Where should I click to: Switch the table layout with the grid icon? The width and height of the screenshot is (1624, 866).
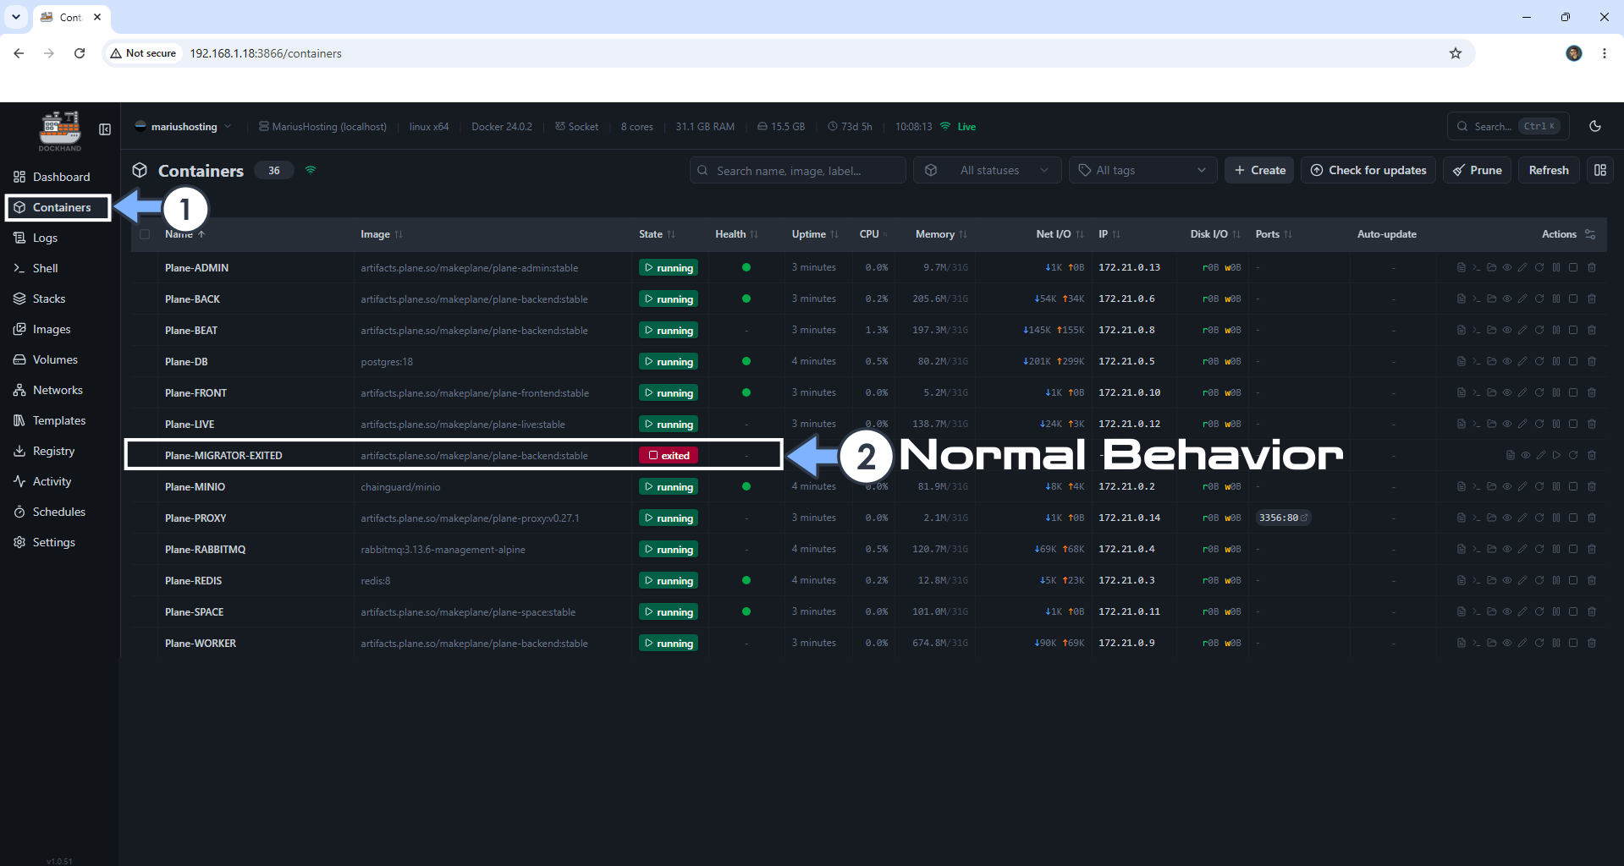pos(1599,170)
